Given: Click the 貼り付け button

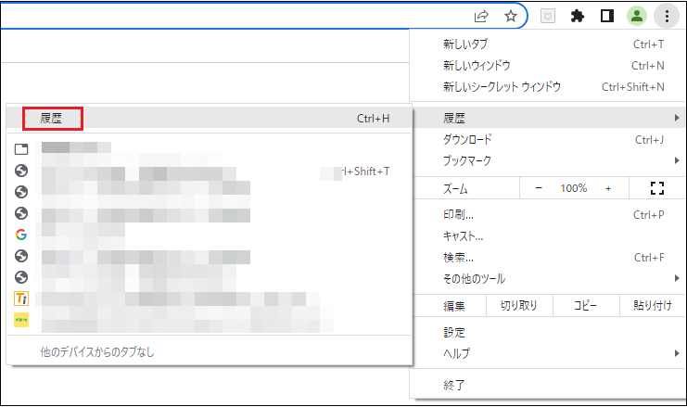Looking at the screenshot, I should coord(653,306).
